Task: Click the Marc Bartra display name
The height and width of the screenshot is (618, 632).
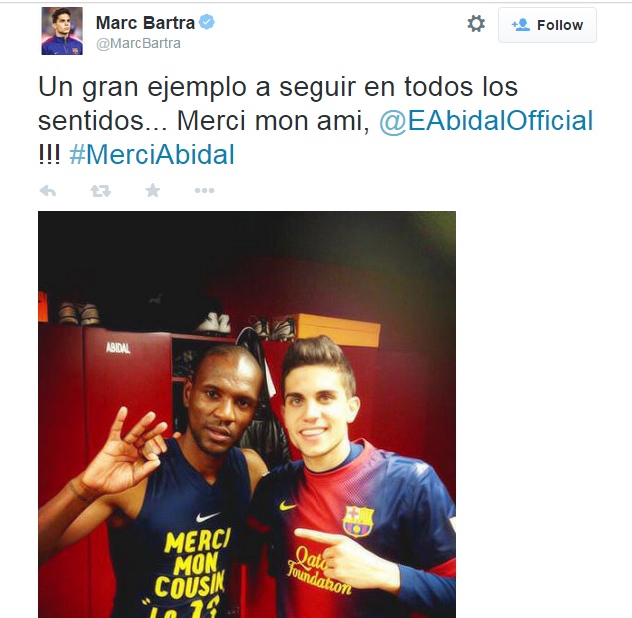Action: [x=145, y=23]
